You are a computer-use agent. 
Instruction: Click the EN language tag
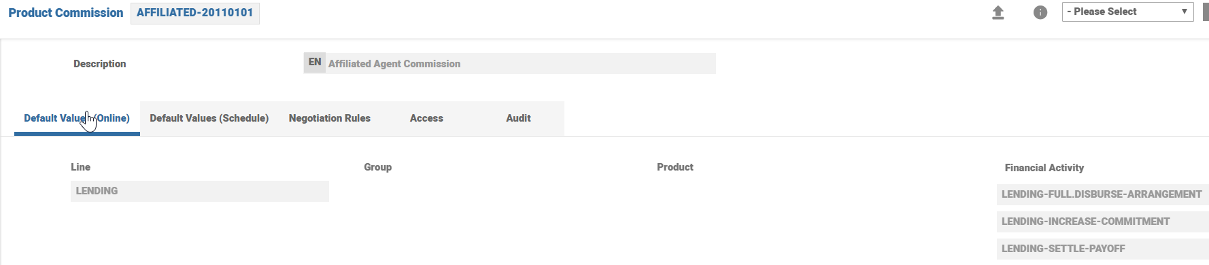(x=314, y=63)
